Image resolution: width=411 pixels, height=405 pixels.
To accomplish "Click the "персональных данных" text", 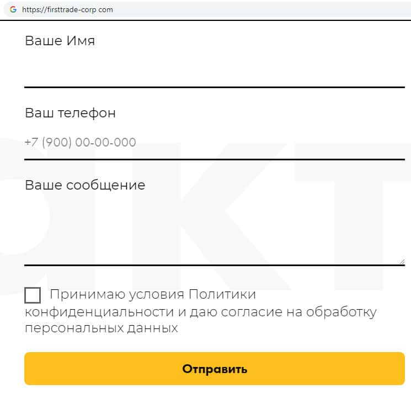I will pyautogui.click(x=101, y=328).
